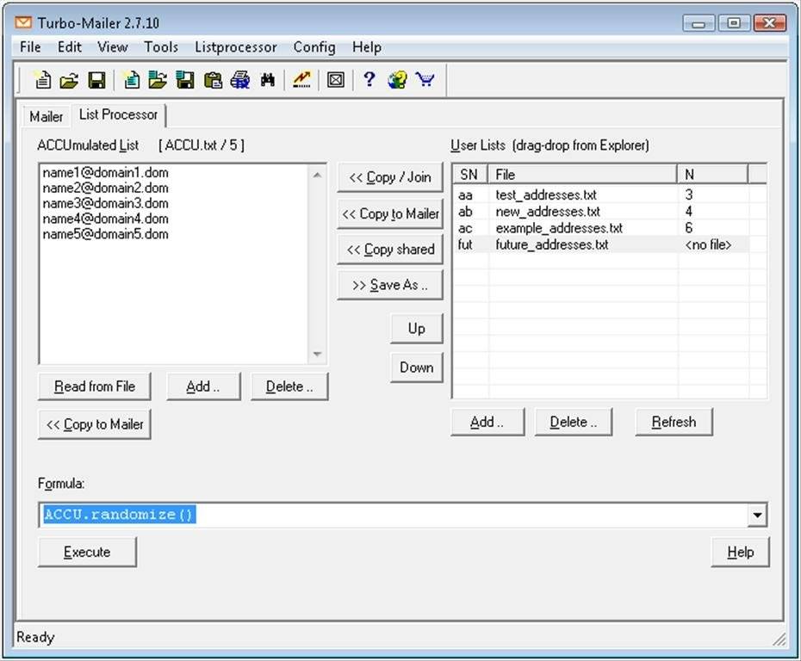Click the crossed box icon
The height and width of the screenshot is (661, 801).
pyautogui.click(x=336, y=80)
